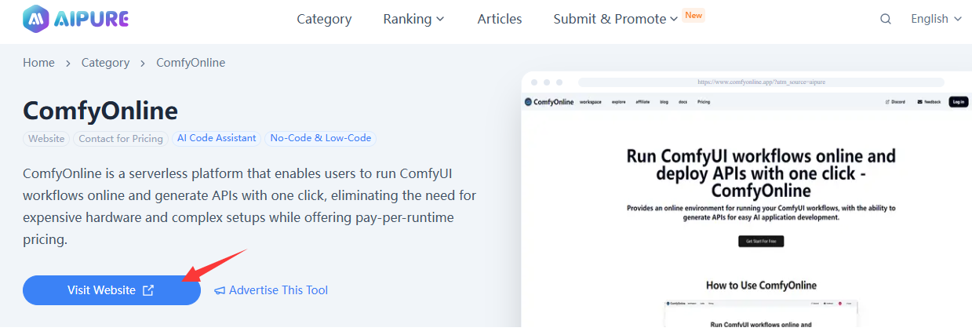Expand the Submit & Promote dropdown
The image size is (972, 335).
(x=616, y=19)
